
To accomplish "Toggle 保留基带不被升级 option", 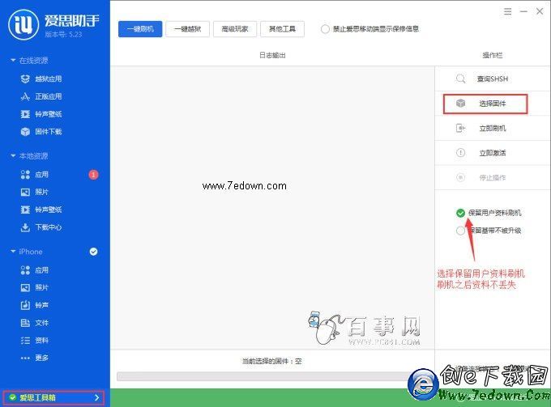I will 461,231.
